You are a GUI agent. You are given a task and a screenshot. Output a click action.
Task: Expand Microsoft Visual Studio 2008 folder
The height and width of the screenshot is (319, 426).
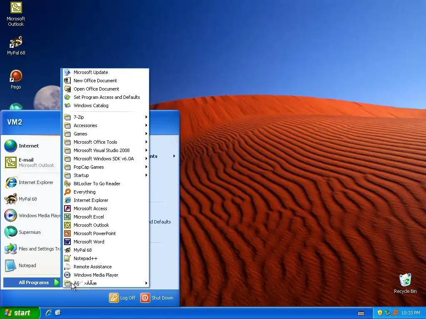(x=105, y=150)
